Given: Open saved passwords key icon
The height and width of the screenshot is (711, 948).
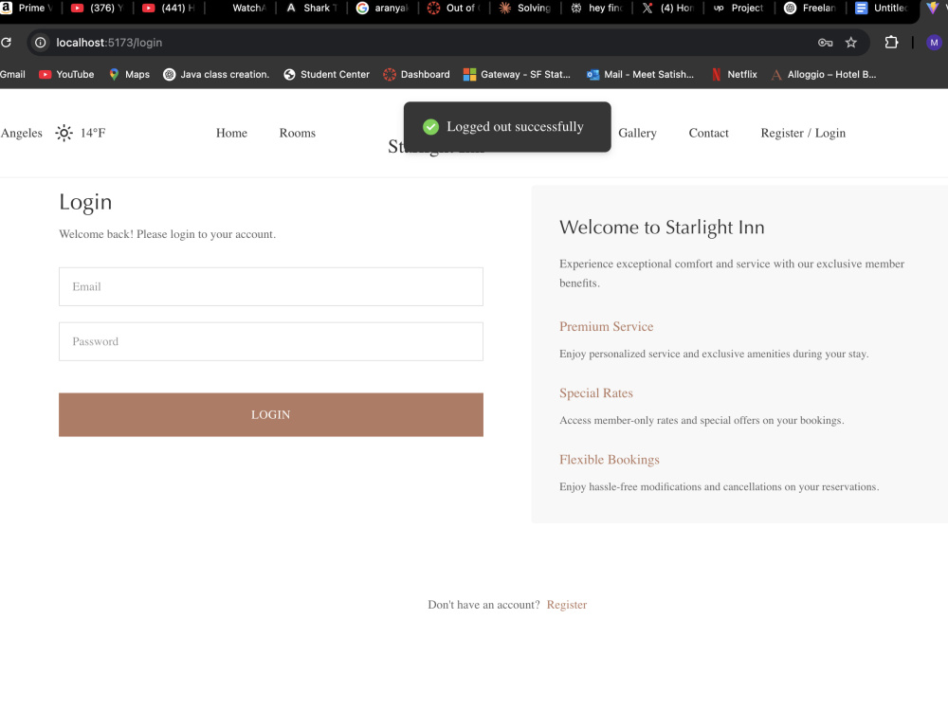Looking at the screenshot, I should [x=826, y=43].
